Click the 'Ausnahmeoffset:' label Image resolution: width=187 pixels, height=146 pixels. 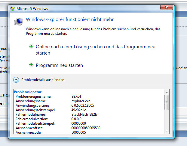coord(29,128)
